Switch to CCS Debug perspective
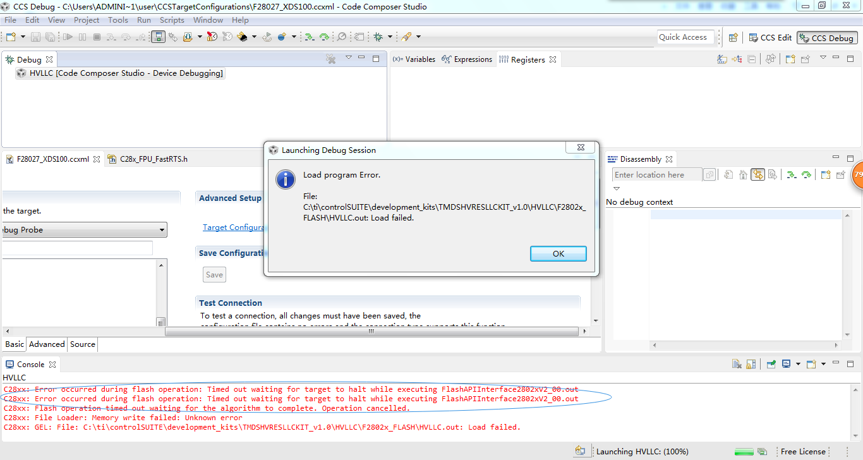The image size is (863, 460). pyautogui.click(x=827, y=38)
